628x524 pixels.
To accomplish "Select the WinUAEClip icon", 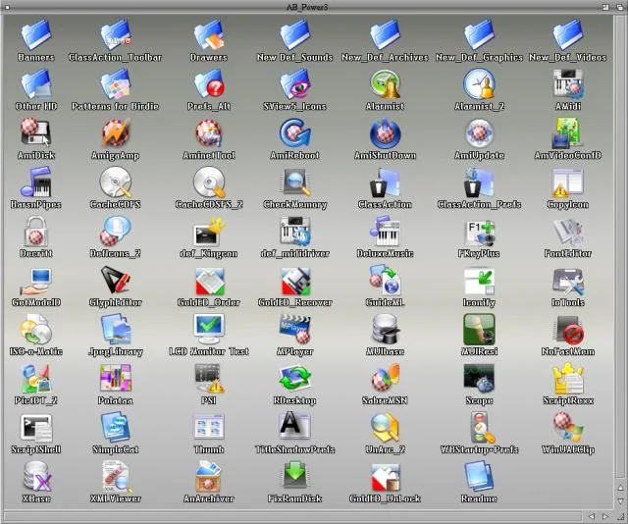I will pyautogui.click(x=569, y=427).
